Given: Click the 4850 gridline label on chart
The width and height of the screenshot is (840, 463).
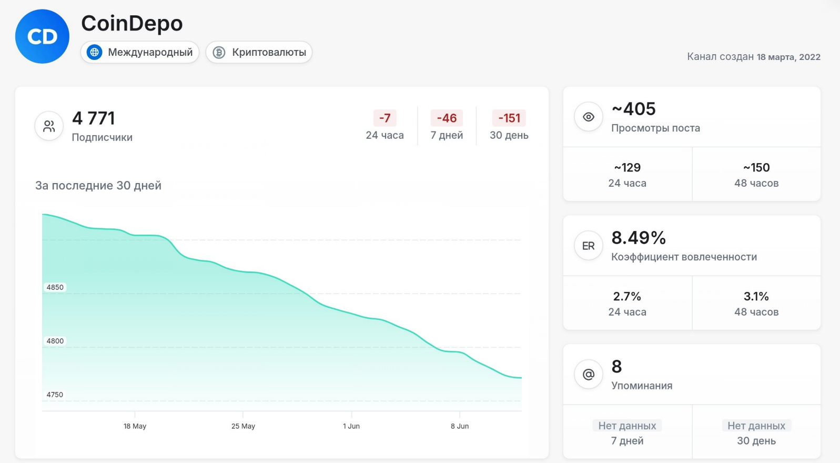Looking at the screenshot, I should [55, 287].
